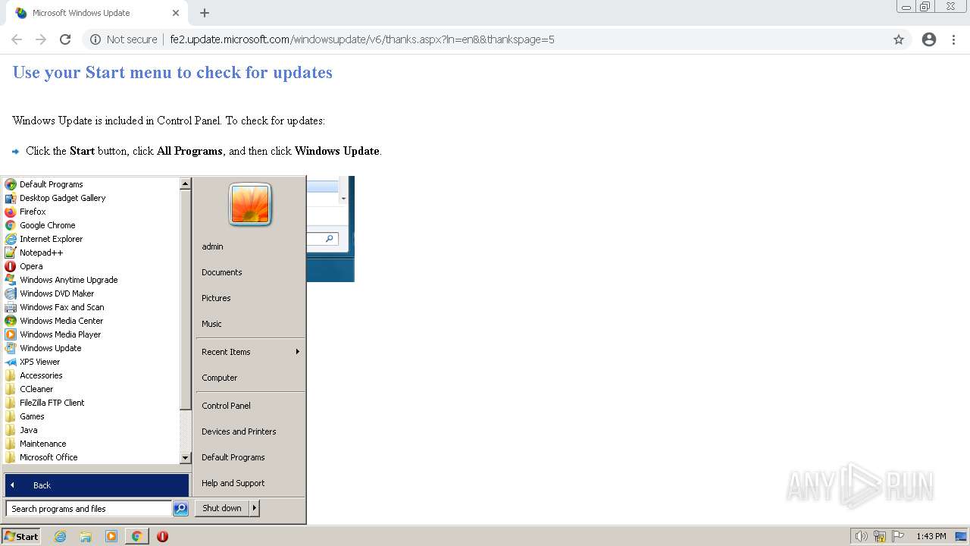Image resolution: width=970 pixels, height=546 pixels.
Task: Open network tray icon
Action: (x=880, y=536)
